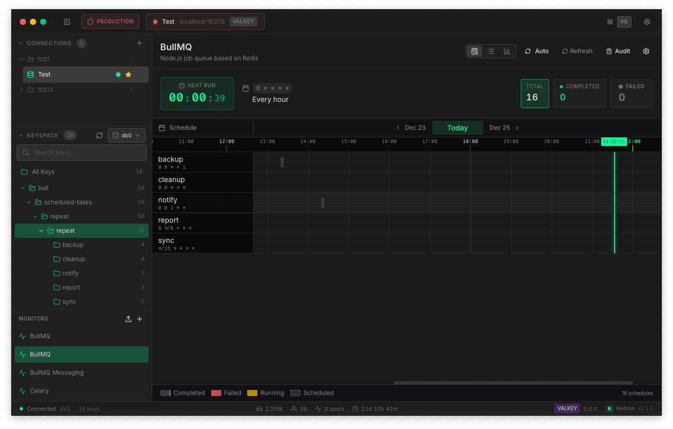Screen dimensions: 673x429
Task: Click the add monitor plus icon
Action: 140,318
